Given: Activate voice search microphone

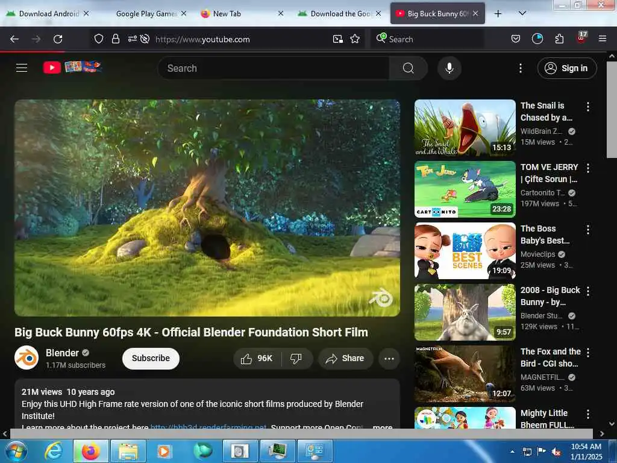Looking at the screenshot, I should (x=449, y=68).
